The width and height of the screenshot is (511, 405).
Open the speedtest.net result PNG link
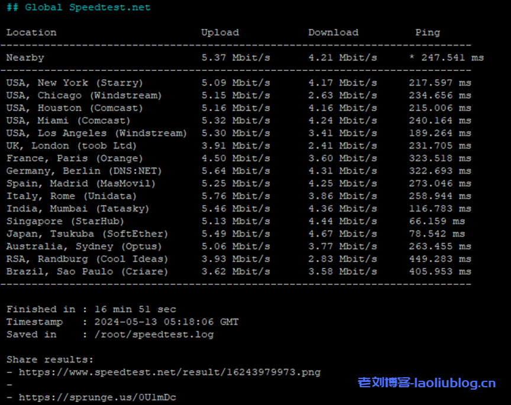pos(170,372)
